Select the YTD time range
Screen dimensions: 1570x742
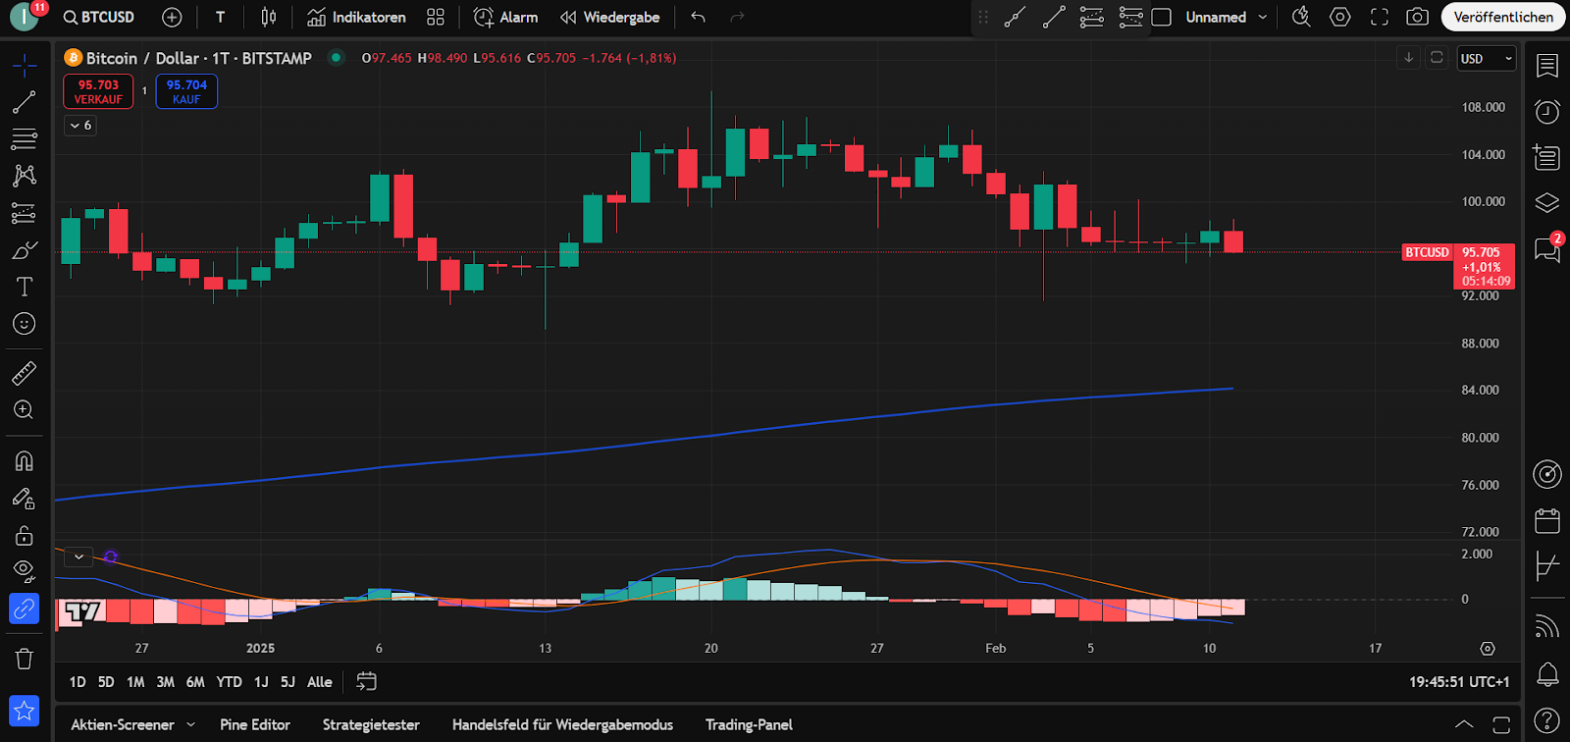229,682
